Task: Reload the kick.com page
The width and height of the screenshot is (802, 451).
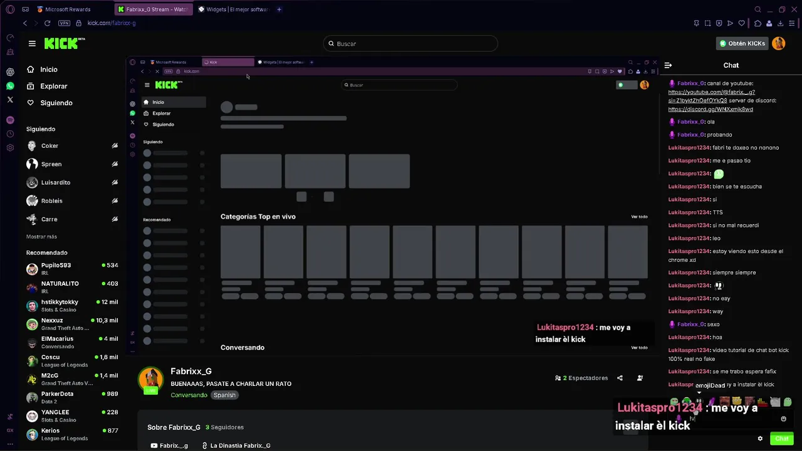Action: (47, 23)
